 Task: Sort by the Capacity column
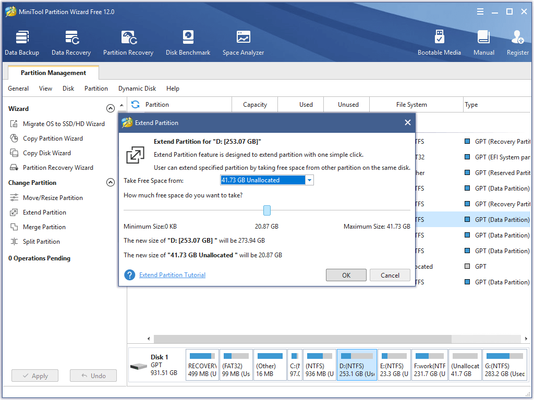[x=254, y=104]
